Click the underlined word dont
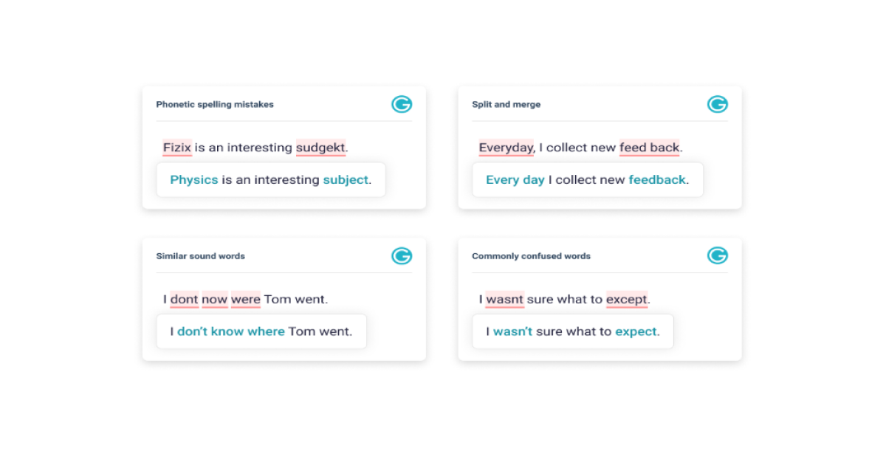The height and width of the screenshot is (465, 886). 185,300
